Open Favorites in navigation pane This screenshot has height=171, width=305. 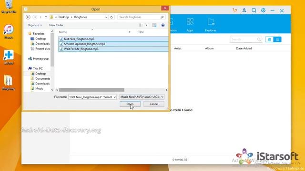point(36,34)
